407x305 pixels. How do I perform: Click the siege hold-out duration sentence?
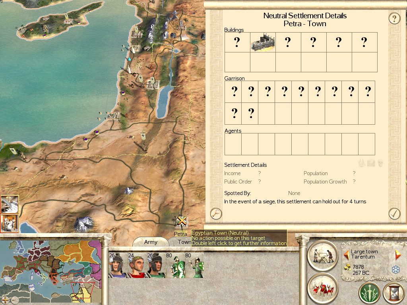pyautogui.click(x=295, y=201)
